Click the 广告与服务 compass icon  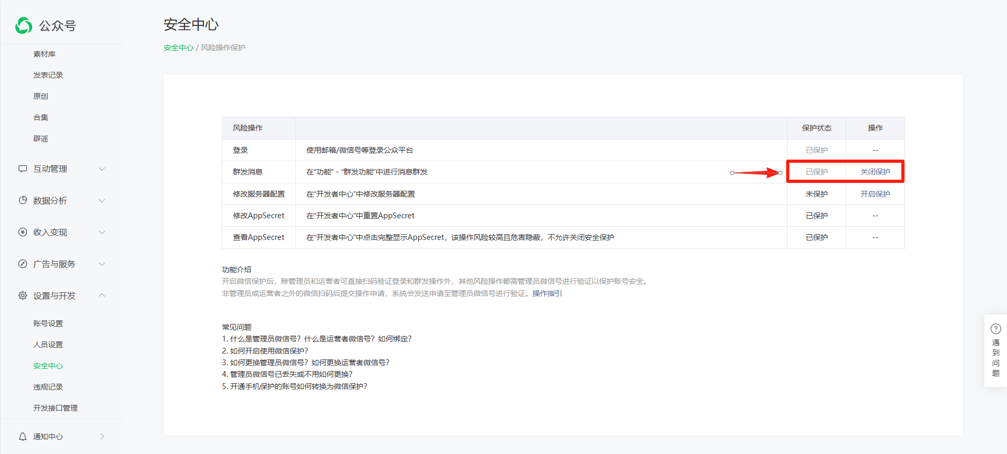pos(23,264)
